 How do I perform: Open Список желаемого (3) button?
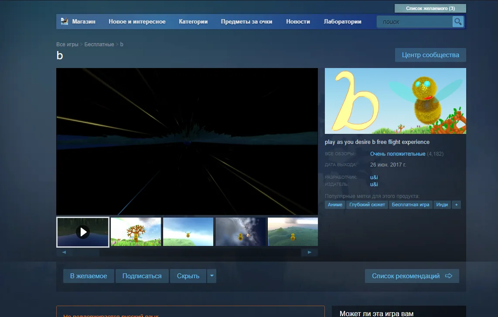point(430,8)
